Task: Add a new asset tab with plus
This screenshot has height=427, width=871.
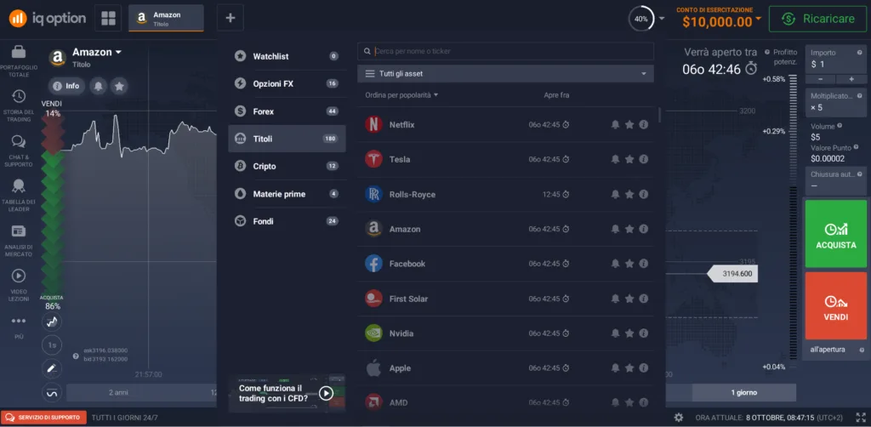Action: tap(230, 18)
